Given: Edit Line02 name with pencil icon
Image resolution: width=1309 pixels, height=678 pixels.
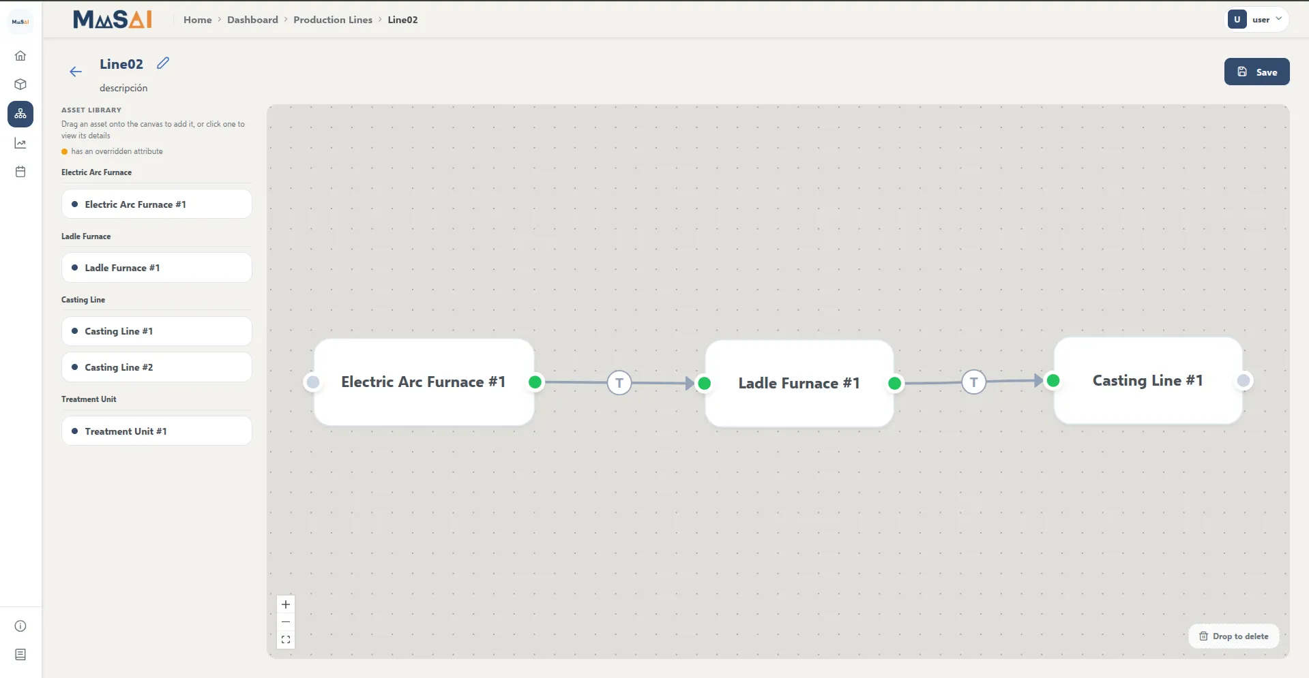Looking at the screenshot, I should (163, 63).
